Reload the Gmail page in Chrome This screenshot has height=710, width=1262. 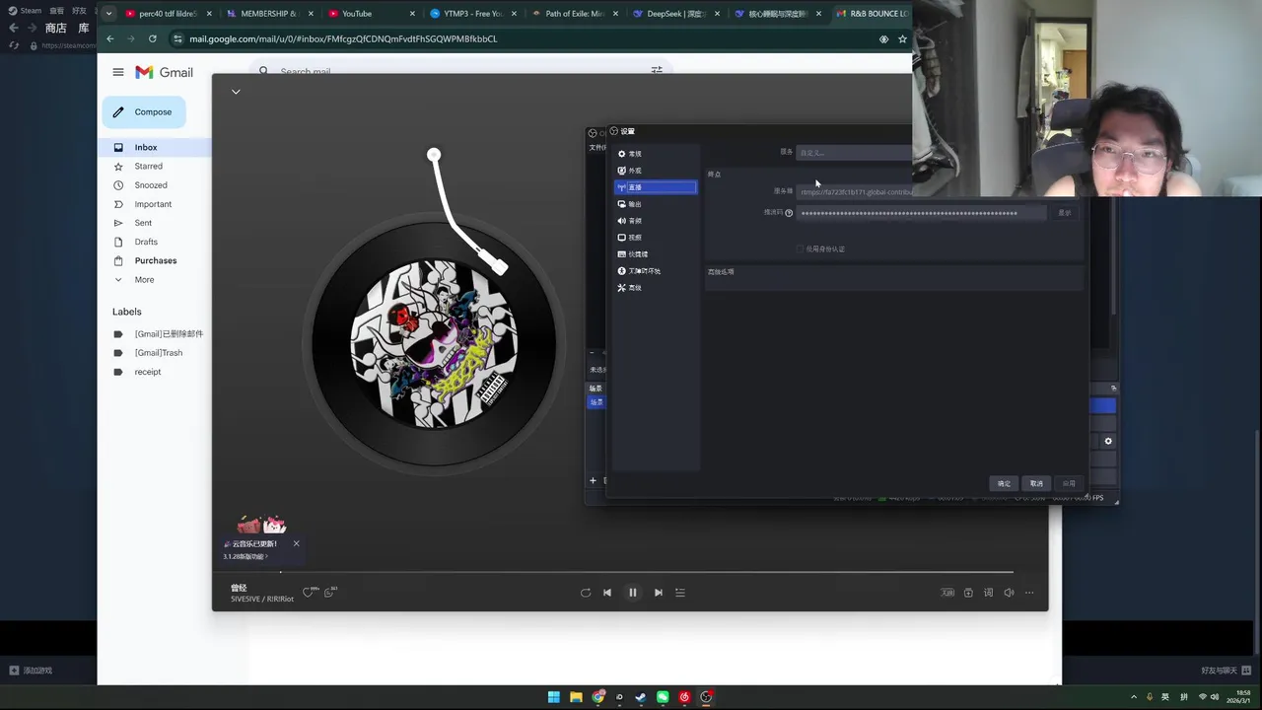pos(152,38)
